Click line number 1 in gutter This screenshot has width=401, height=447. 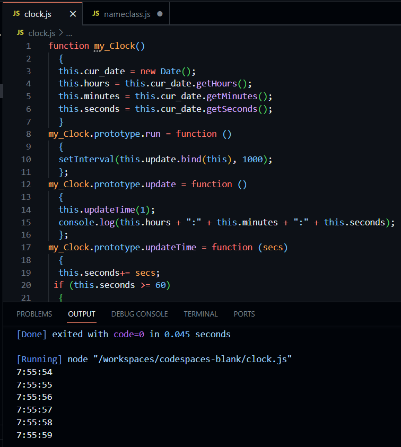pyautogui.click(x=29, y=46)
